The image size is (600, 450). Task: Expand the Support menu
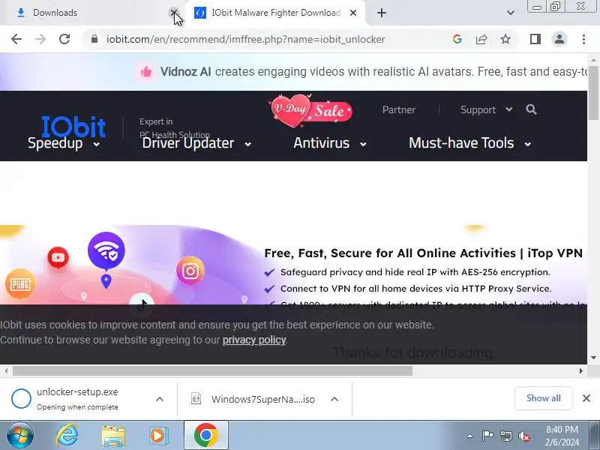tap(486, 109)
